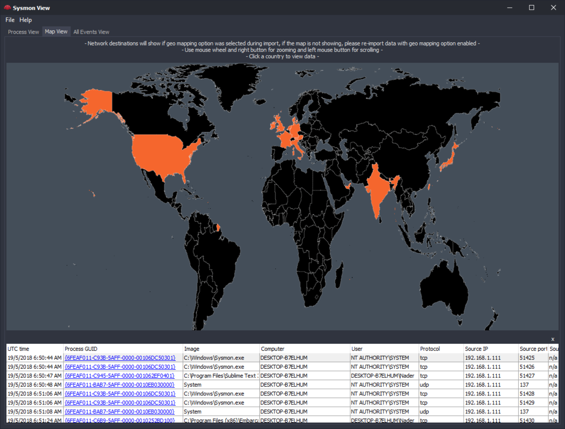
Task: Open Process GUID link ending 62EF0401
Action: coord(119,376)
